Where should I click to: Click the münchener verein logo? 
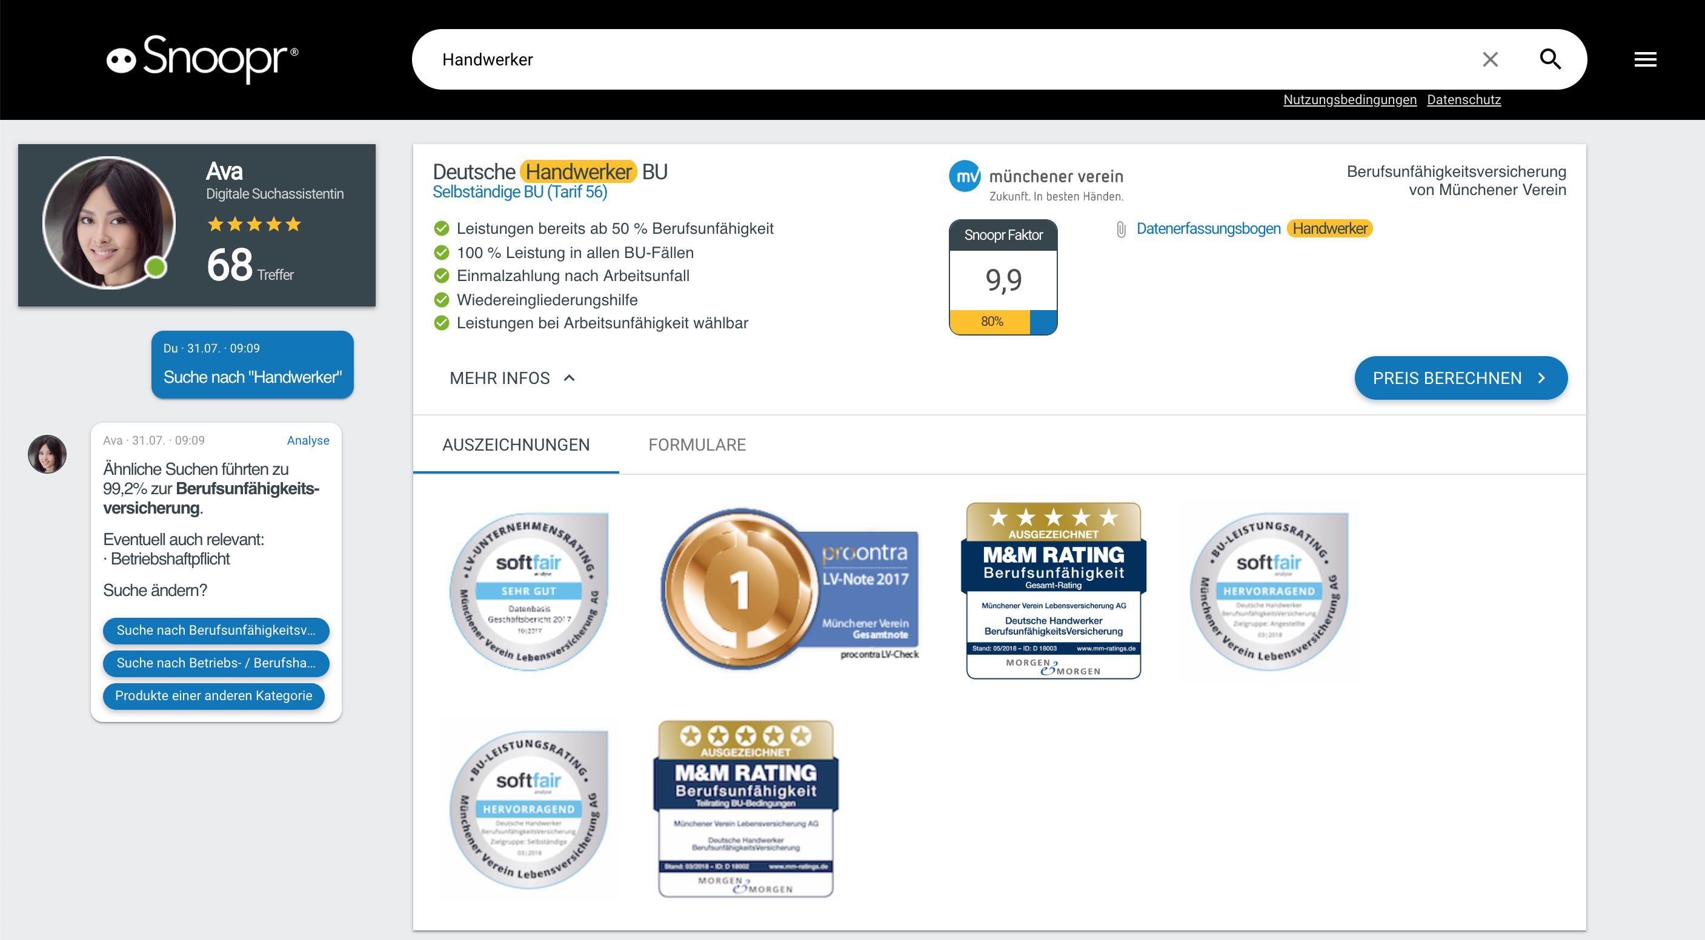tap(1037, 180)
